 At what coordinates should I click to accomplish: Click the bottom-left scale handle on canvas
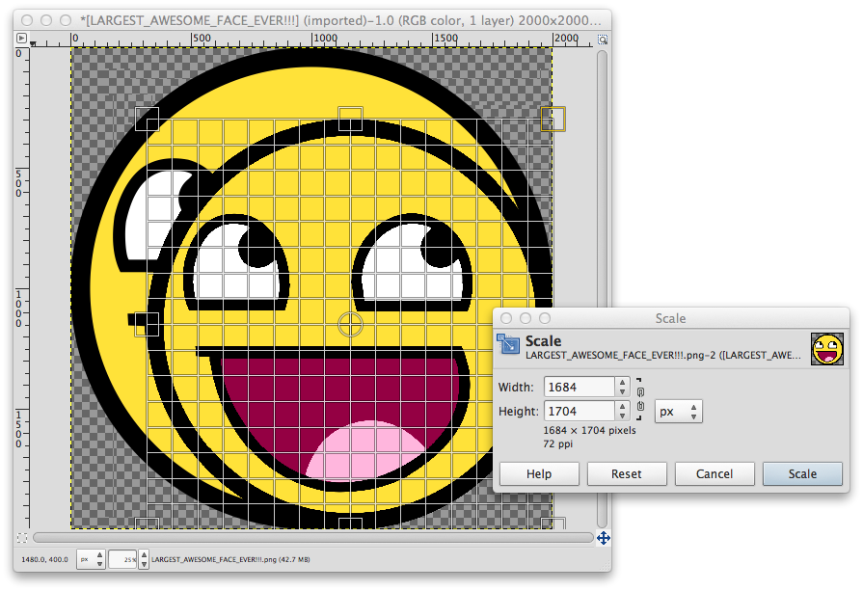click(147, 524)
